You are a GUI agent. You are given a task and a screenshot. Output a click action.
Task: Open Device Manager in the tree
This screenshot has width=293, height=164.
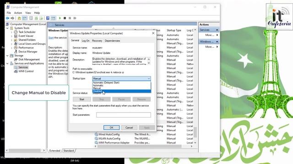pyautogui.click(x=28, y=51)
